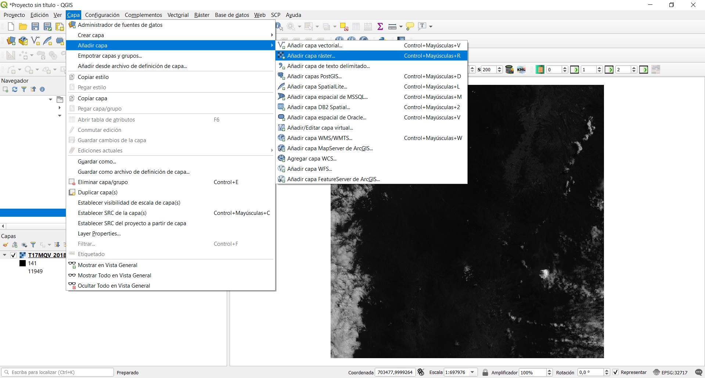705x378 pixels.
Task: Collapse the T17MQV layer tree arrow
Action: (5, 255)
